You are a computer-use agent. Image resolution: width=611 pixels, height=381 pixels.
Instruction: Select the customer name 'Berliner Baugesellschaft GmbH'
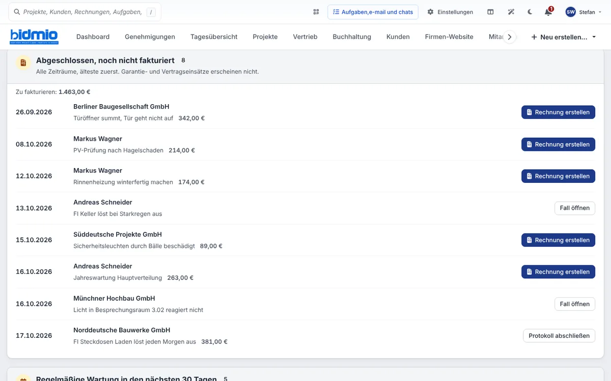121,107
